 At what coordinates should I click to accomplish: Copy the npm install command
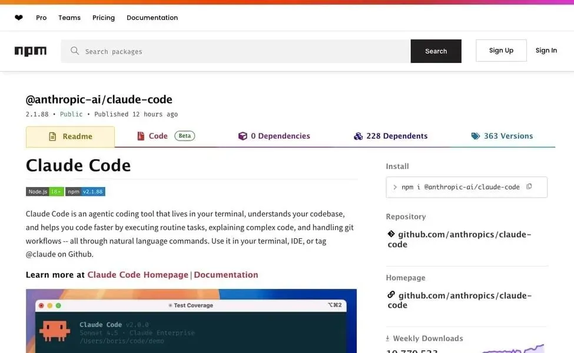[x=529, y=187]
